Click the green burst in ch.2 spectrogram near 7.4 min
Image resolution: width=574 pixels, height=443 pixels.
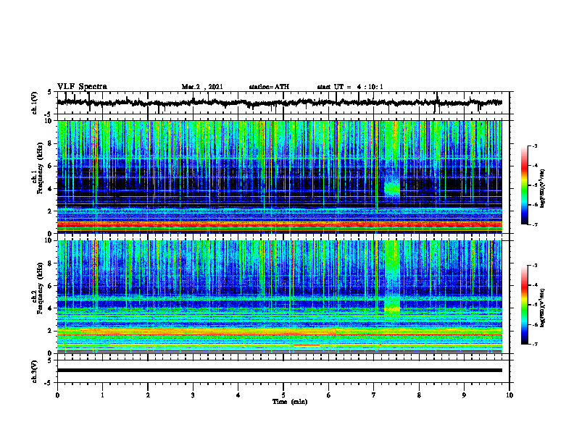pyautogui.click(x=392, y=309)
